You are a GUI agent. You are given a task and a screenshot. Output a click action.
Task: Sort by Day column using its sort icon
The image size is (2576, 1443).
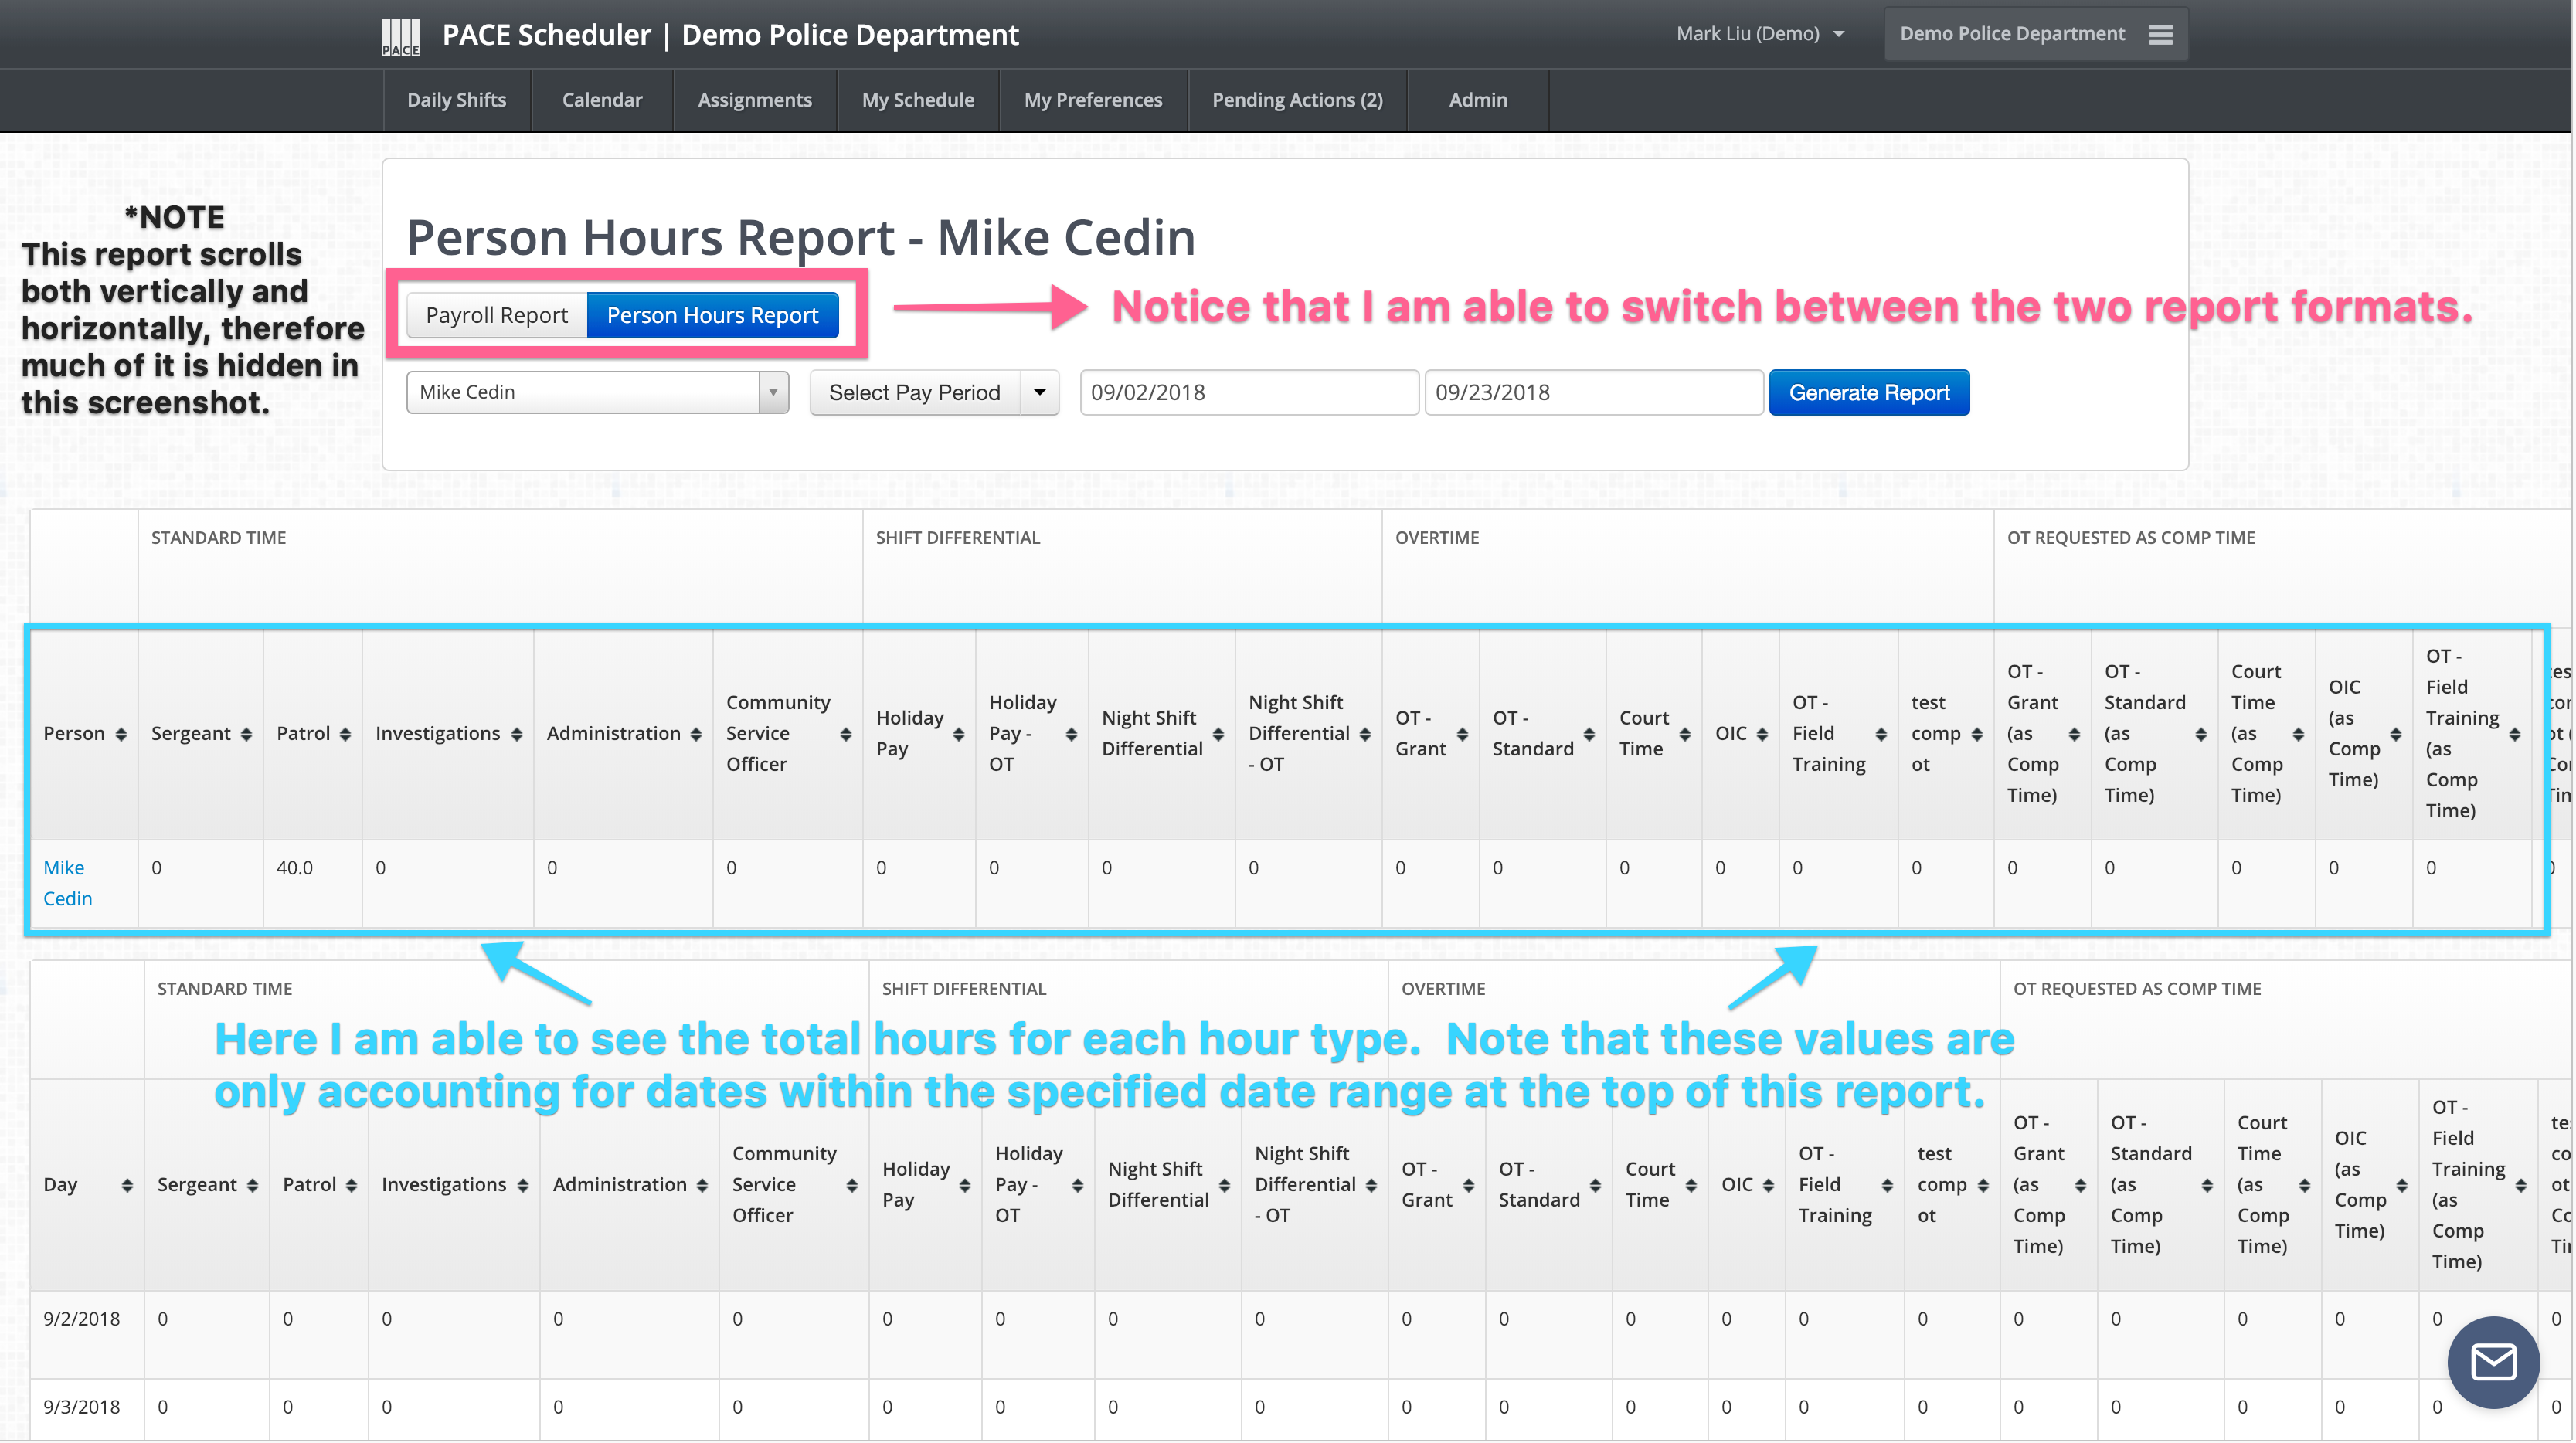point(127,1185)
